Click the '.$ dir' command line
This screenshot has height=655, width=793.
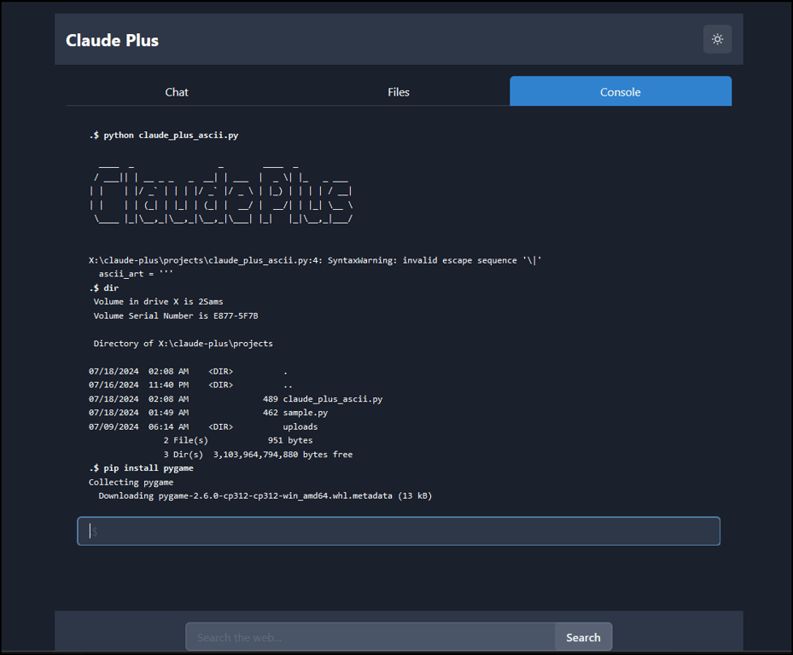click(103, 288)
